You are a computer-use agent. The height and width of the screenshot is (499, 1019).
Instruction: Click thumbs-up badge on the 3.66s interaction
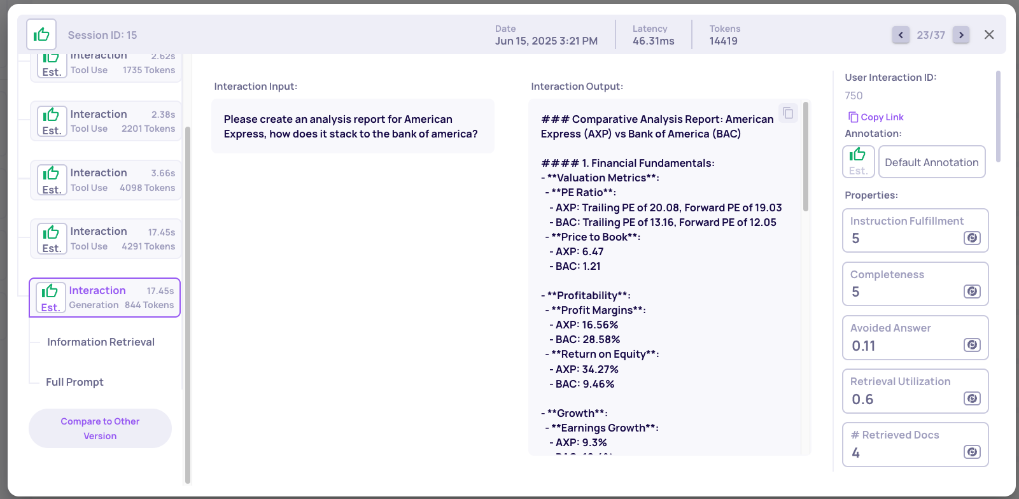52,180
